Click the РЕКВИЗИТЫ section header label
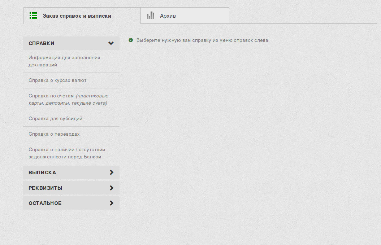This screenshot has width=381, height=245. [46, 188]
